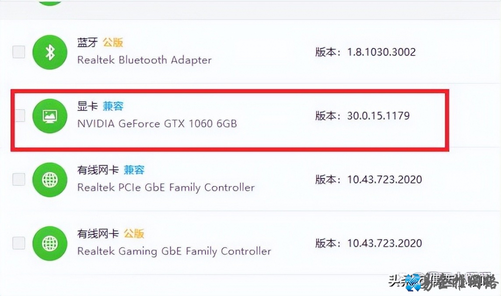Viewport: 501px width, 296px height.
Task: Click globe icon for Realtek PCIe GbE controller
Action: click(50, 179)
